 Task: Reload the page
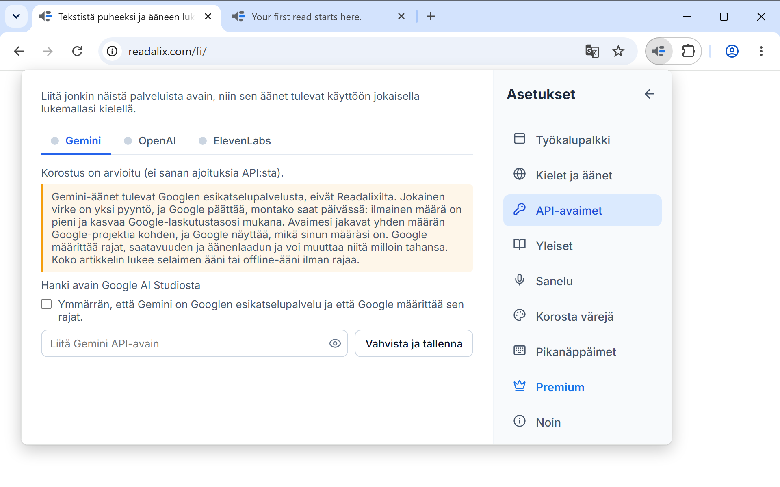tap(77, 51)
